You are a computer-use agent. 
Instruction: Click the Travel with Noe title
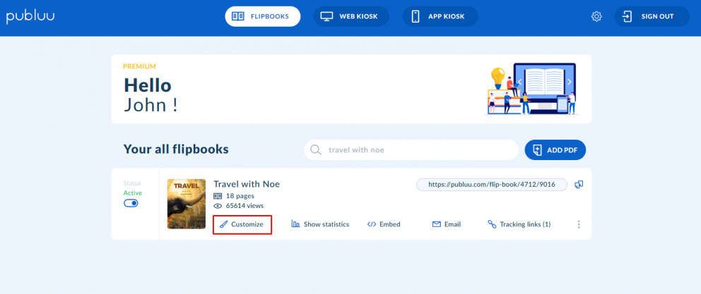(x=247, y=184)
